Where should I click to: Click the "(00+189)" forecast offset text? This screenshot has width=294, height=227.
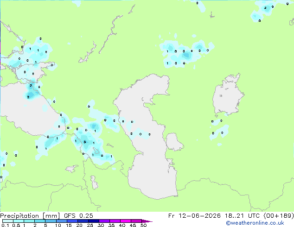click(x=279, y=216)
